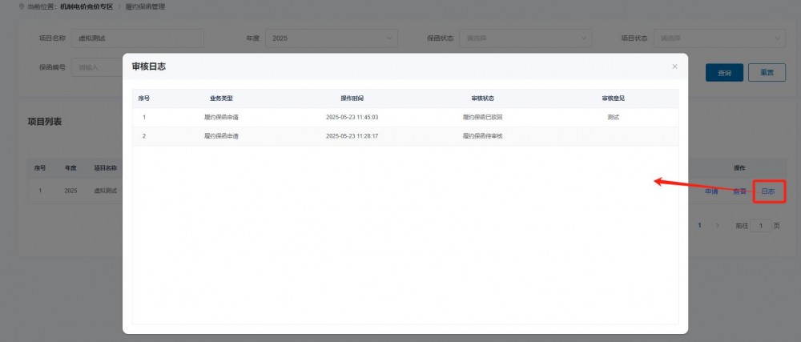Image resolution: width=801 pixels, height=342 pixels.
Task: Close the 审核日志 dialog with the X icon
Action: [674, 66]
